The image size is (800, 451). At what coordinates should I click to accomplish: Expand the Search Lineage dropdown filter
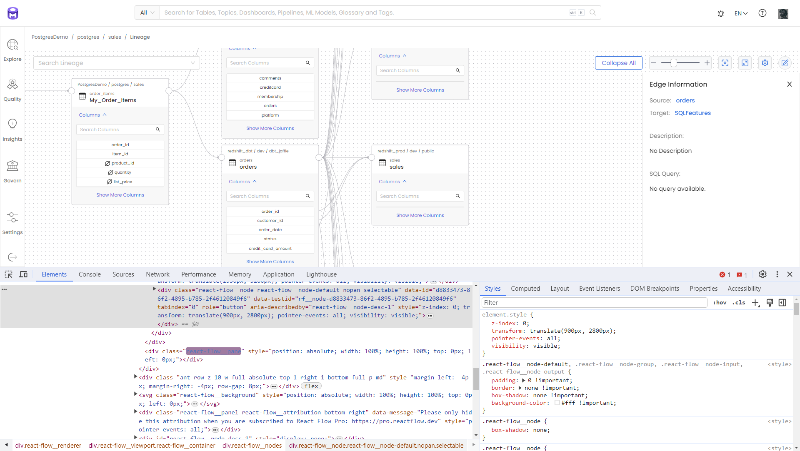coord(194,62)
